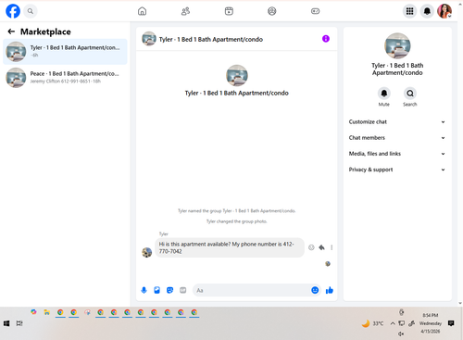Open File Explorer from the taskbar

click(x=46, y=312)
